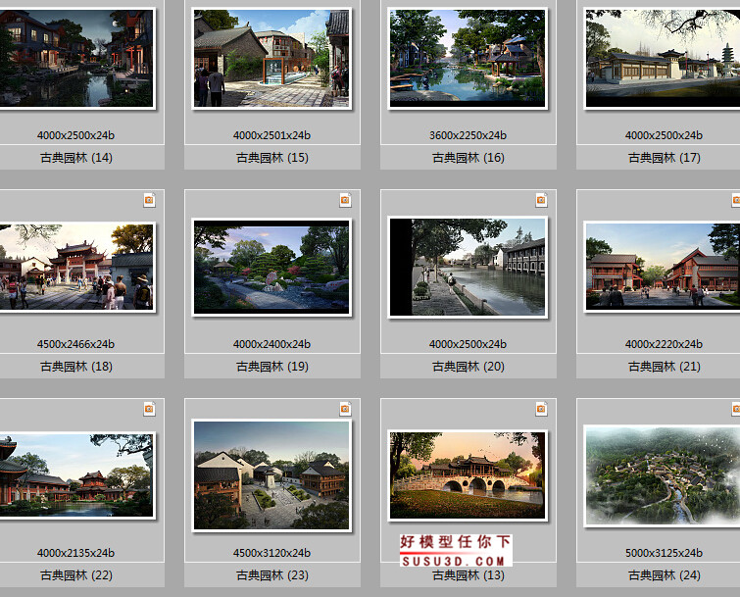Click the image-type icon on 古典园林 (23)
This screenshot has height=597, width=740.
tap(345, 409)
